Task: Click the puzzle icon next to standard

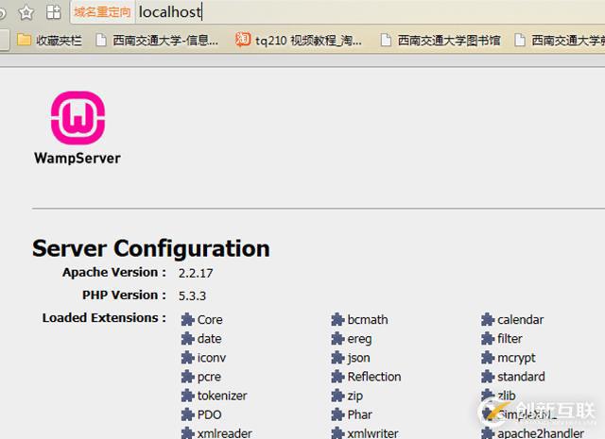Action: pos(488,377)
